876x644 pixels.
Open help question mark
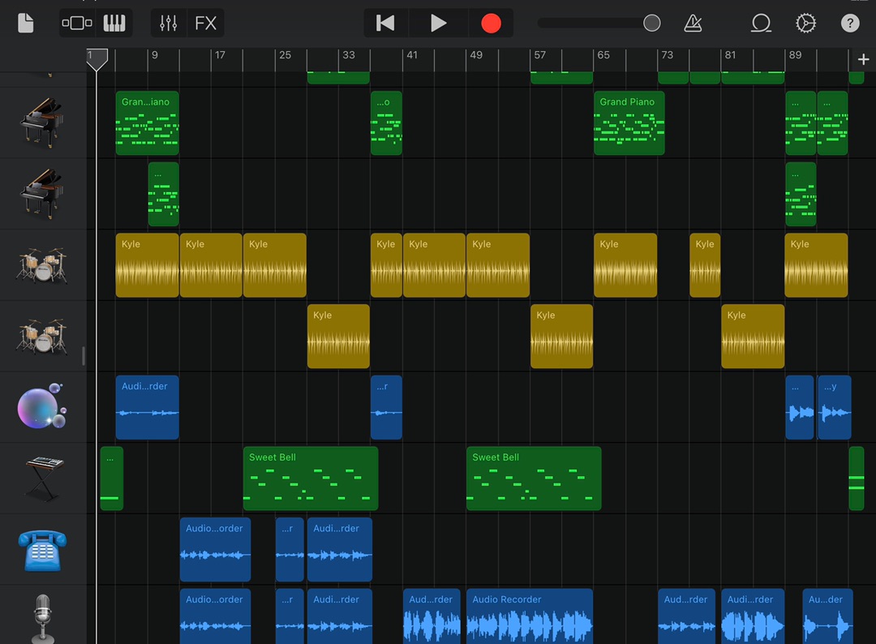pyautogui.click(x=850, y=24)
